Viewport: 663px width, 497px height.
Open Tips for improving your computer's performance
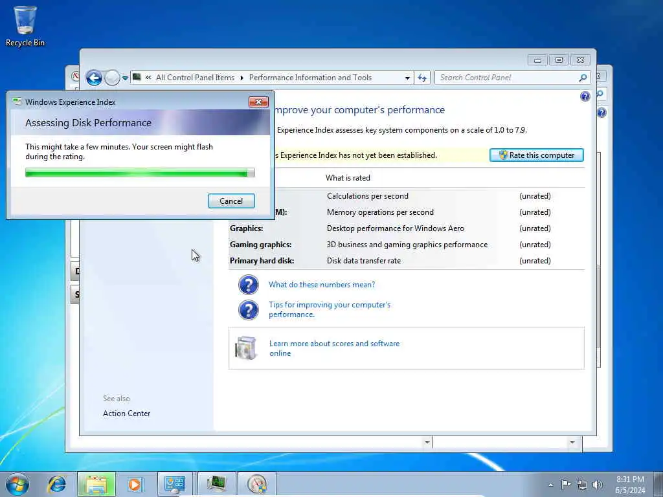[330, 310]
